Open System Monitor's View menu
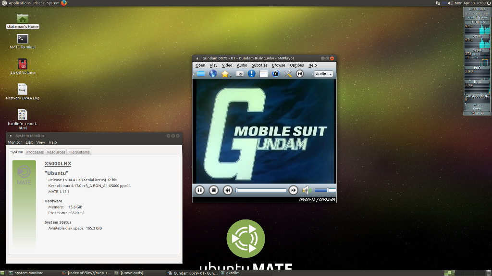Screen dimensions: 492x276 point(40,142)
